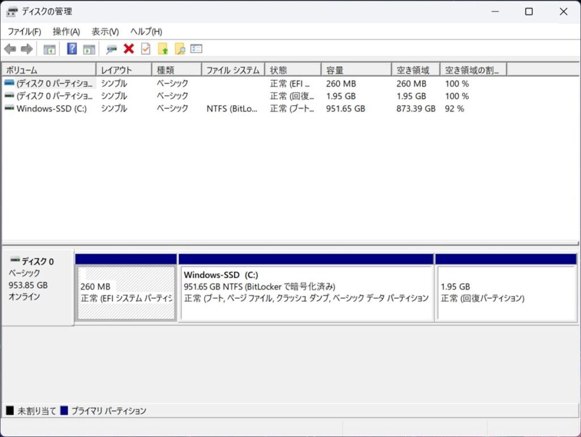581x437 pixels.
Task: Open the ファイル(F) menu
Action: tap(24, 32)
